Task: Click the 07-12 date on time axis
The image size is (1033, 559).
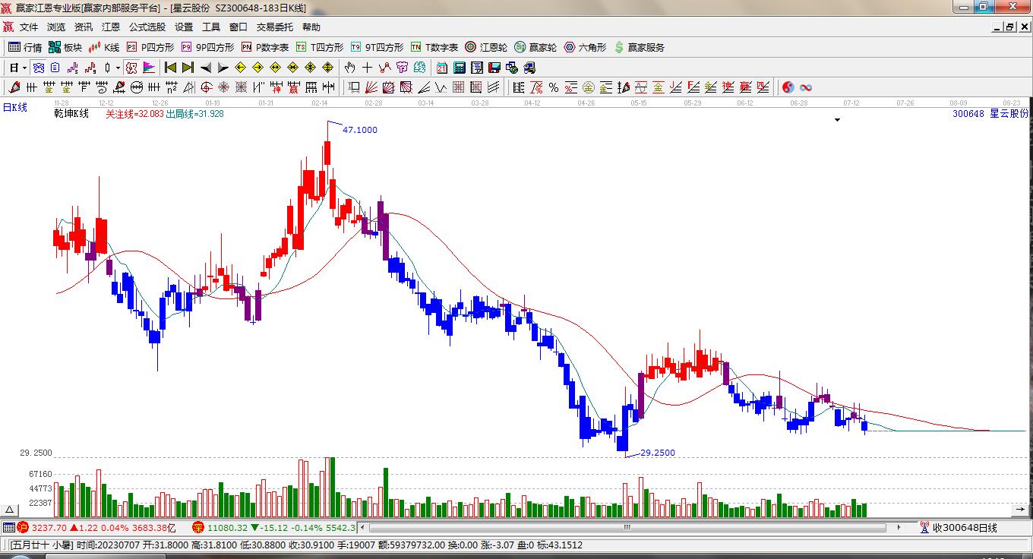Action: 851,103
